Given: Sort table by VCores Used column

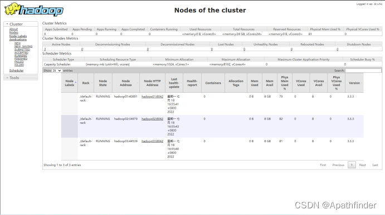Looking at the screenshot, I should point(301,83).
